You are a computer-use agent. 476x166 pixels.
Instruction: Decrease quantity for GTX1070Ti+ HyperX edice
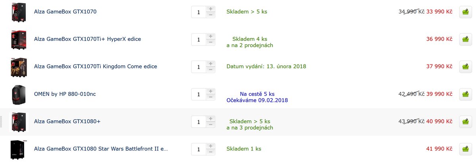pos(211,42)
